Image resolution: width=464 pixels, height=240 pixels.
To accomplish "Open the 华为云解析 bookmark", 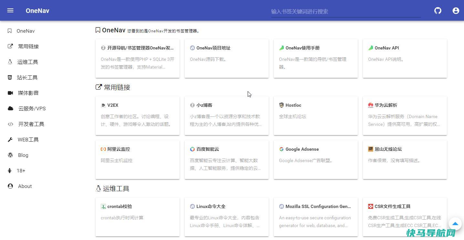I will 405,116.
